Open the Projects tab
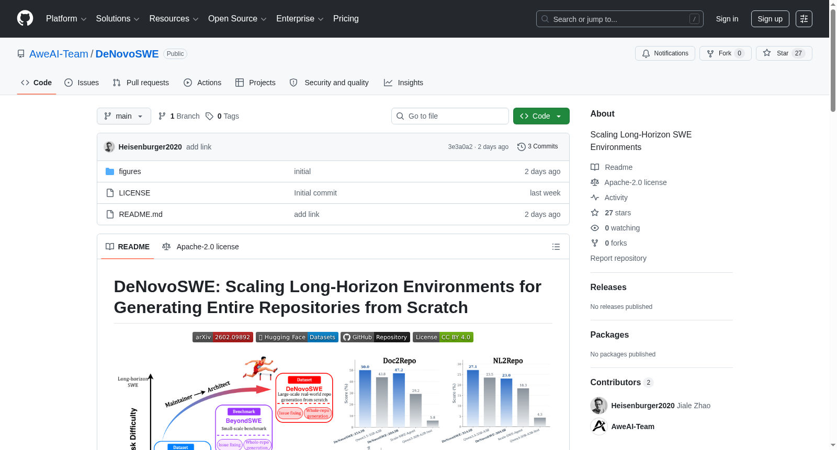837x450 pixels. (x=255, y=83)
